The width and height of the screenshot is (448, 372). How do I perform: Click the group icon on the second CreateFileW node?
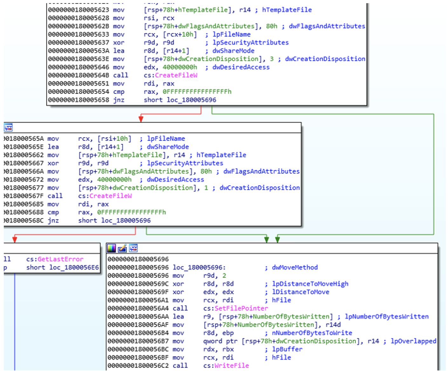point(9,128)
